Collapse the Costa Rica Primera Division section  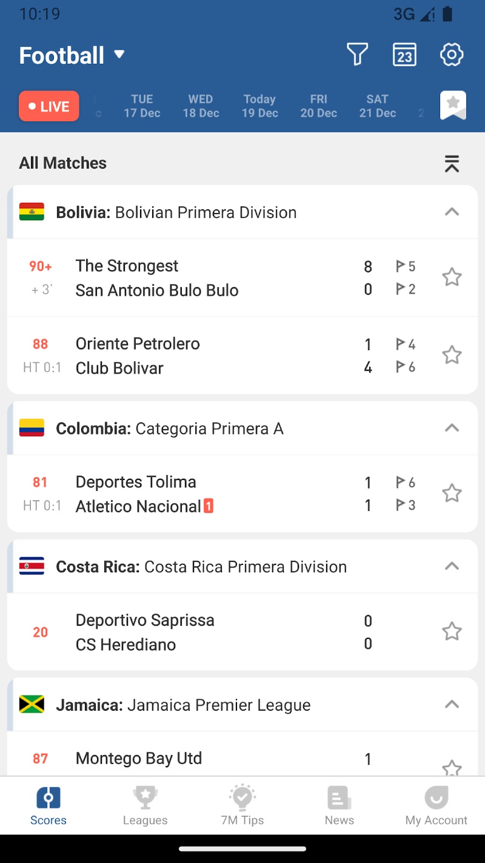(452, 566)
